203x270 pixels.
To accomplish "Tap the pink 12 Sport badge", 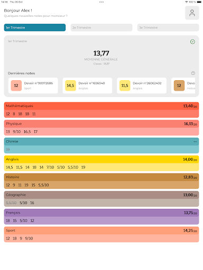I will click(16, 85).
